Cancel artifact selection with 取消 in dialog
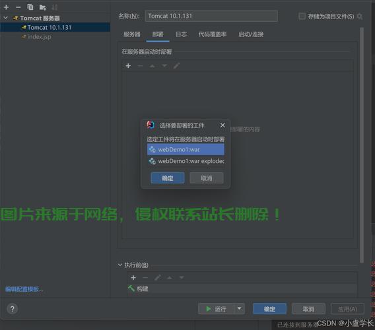Screen dimensions: 375x330 207,178
